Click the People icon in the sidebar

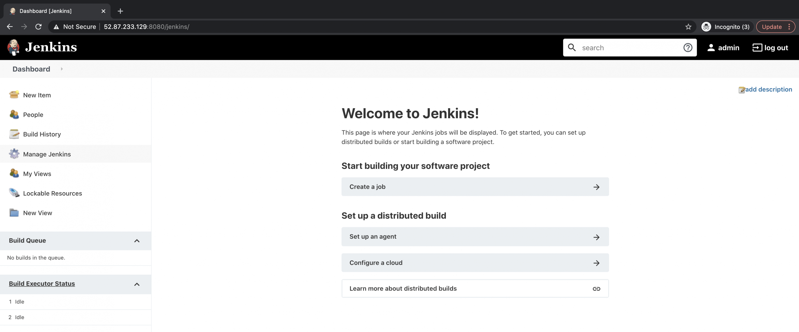(14, 114)
